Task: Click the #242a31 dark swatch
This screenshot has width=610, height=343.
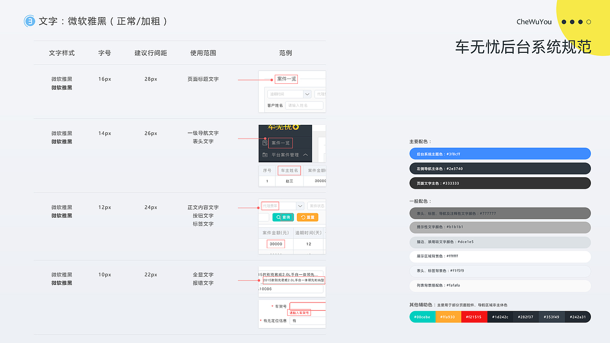Action: point(578,317)
